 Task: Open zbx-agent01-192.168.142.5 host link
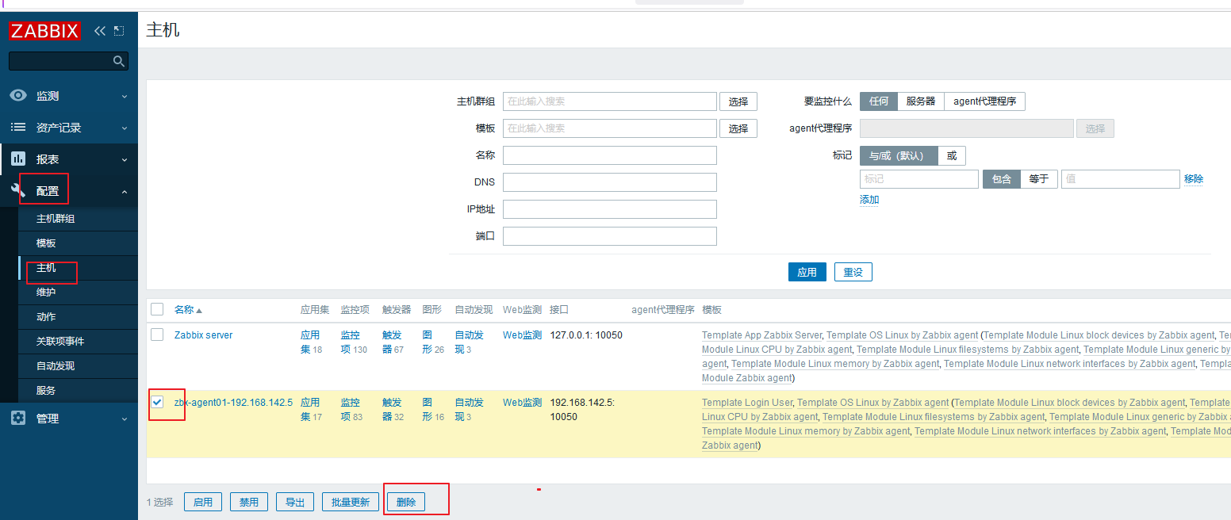(x=233, y=403)
